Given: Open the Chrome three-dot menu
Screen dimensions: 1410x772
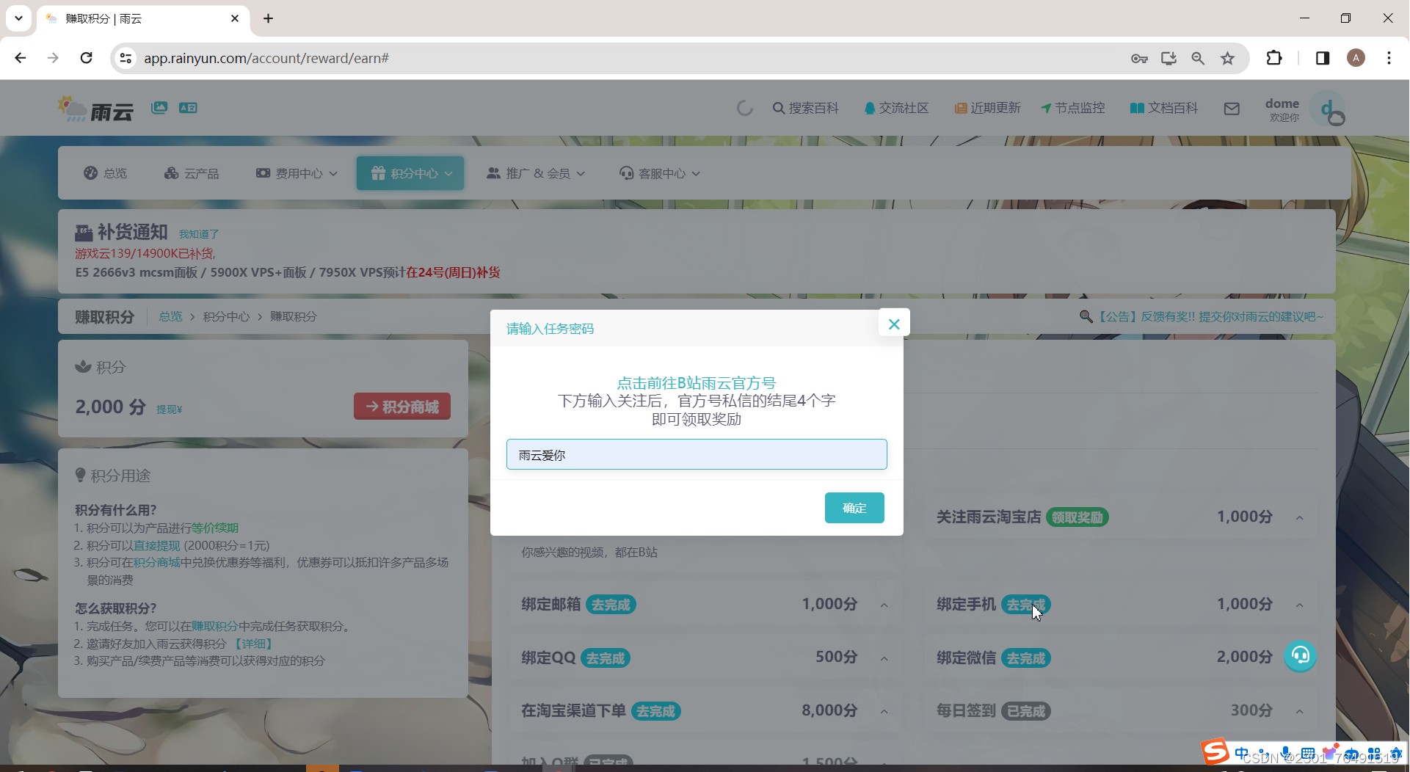Looking at the screenshot, I should (1389, 58).
